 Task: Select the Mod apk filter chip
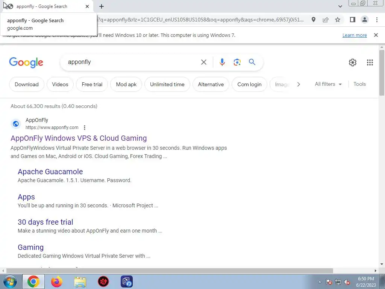coord(126,84)
